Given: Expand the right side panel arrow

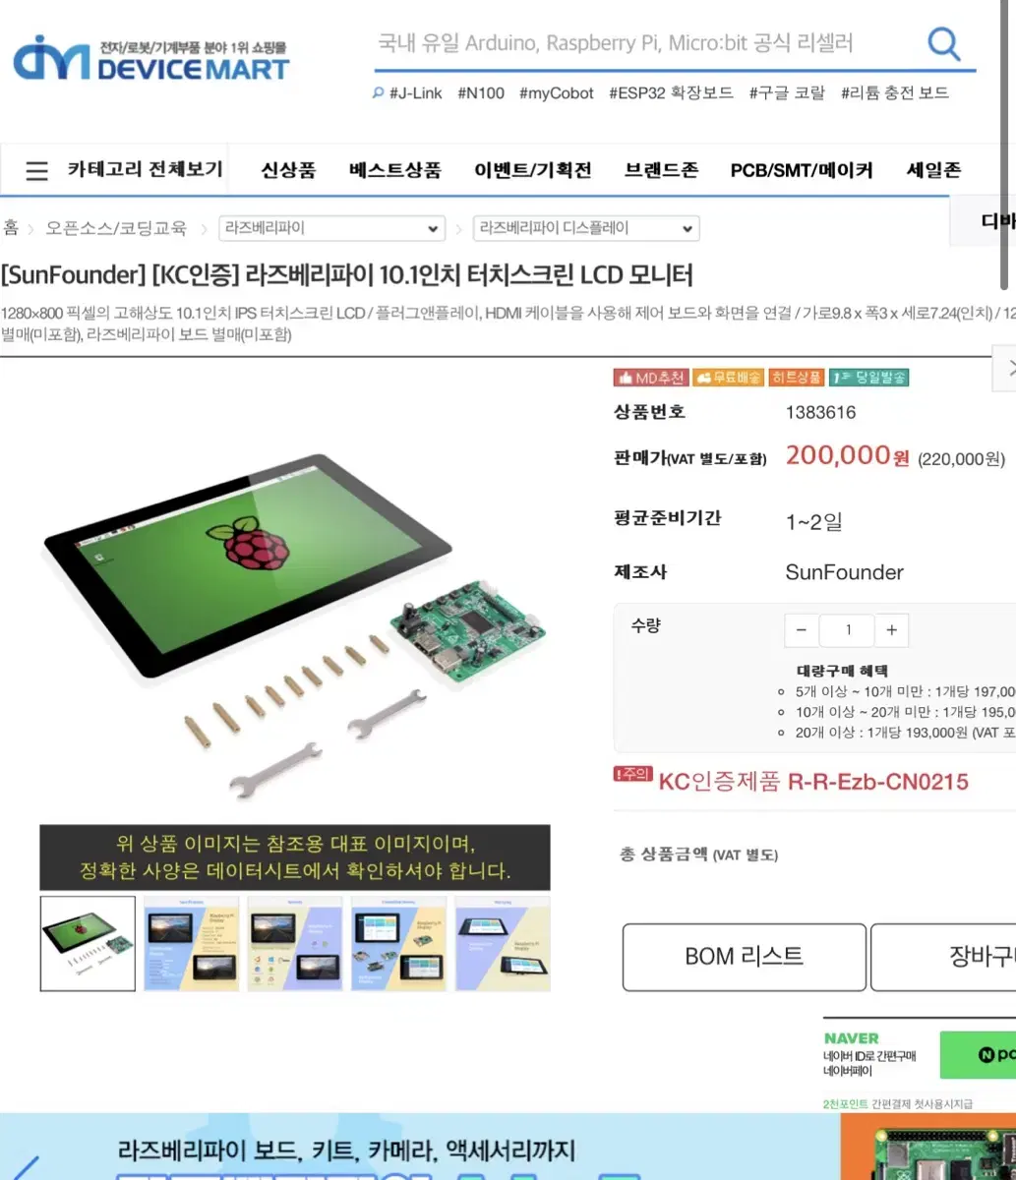Looking at the screenshot, I should (x=1007, y=369).
